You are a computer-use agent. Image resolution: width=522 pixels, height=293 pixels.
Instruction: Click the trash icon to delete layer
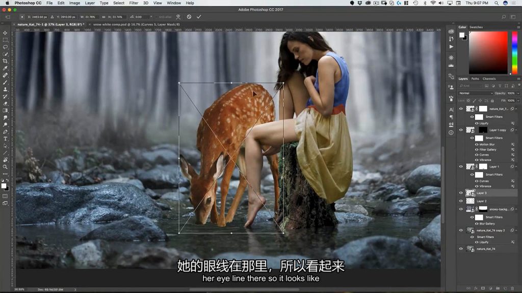point(512,288)
